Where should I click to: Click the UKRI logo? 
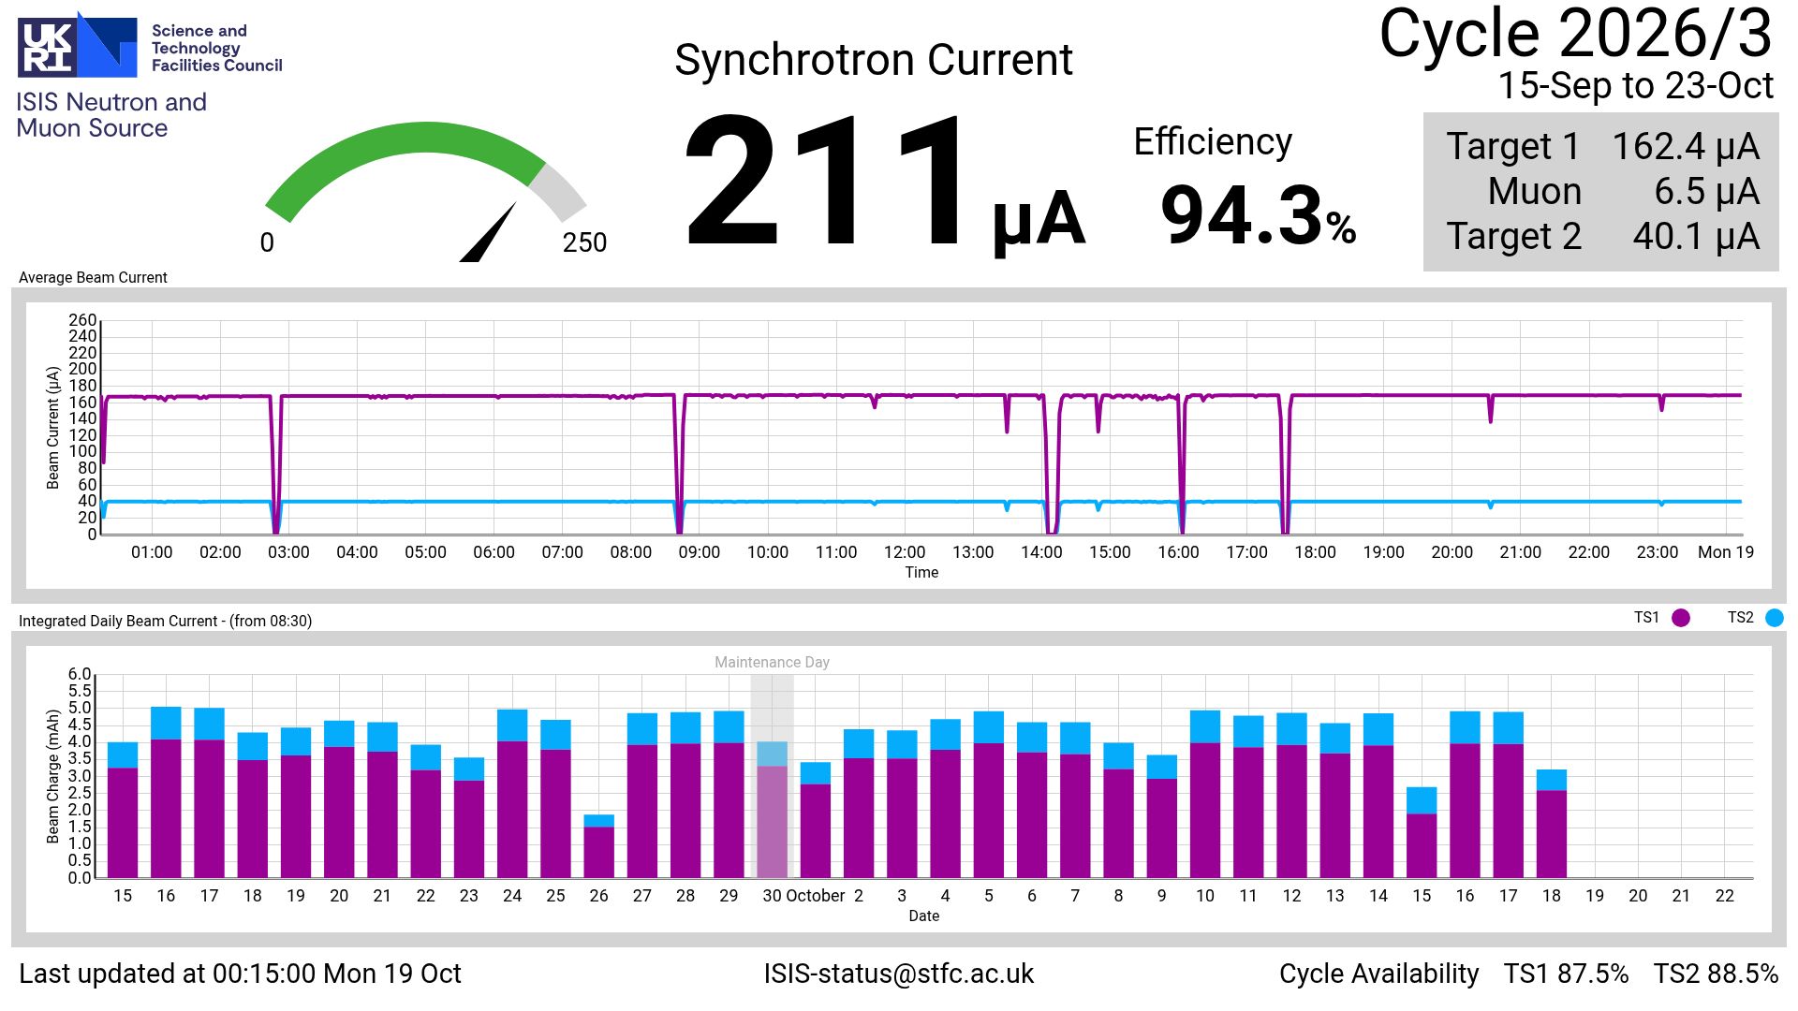(77, 44)
